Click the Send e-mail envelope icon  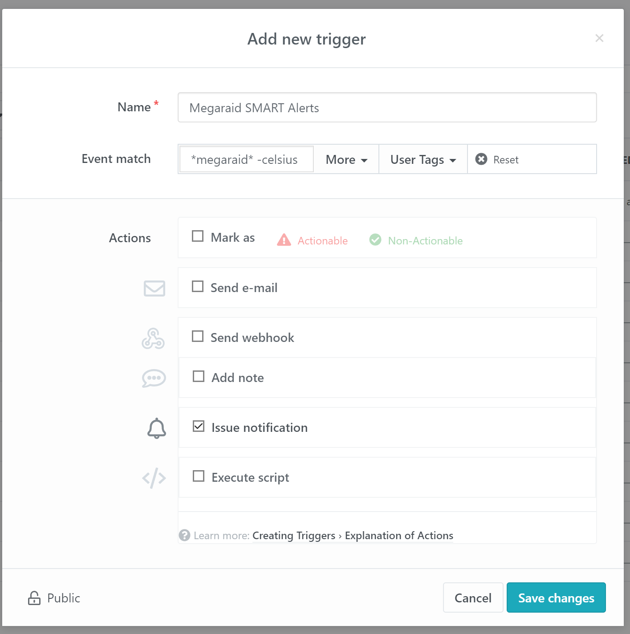tap(154, 289)
